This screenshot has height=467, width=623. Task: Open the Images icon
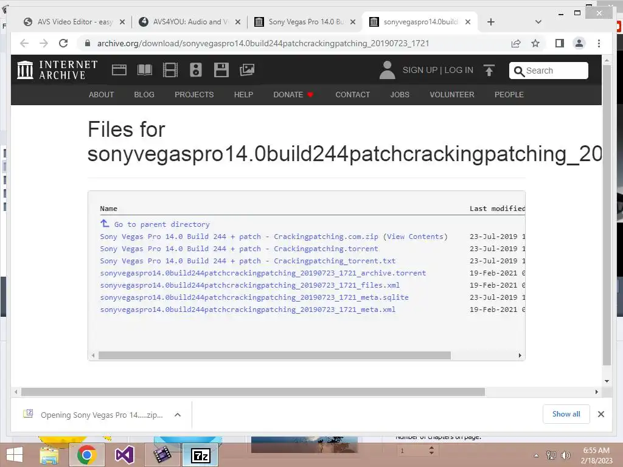[x=247, y=70]
